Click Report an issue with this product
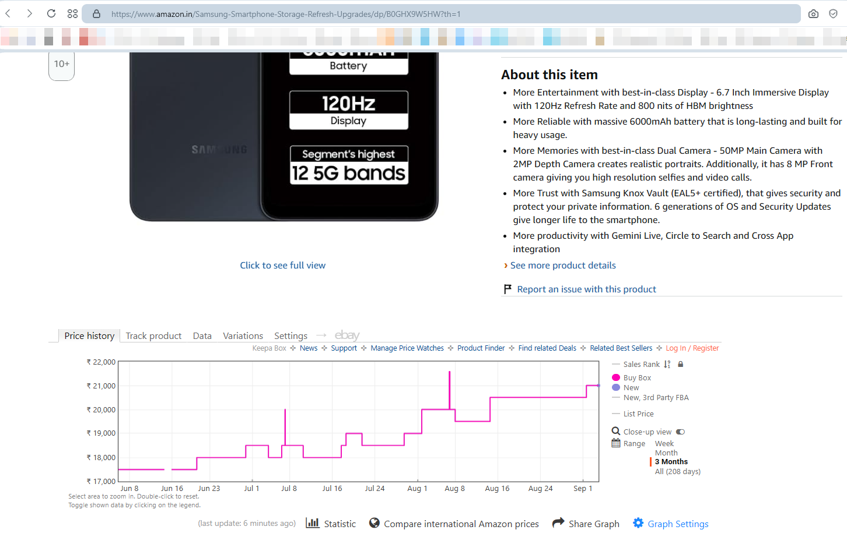The height and width of the screenshot is (537, 847). [586, 289]
